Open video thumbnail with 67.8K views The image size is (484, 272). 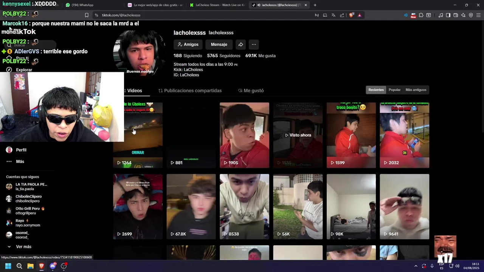coord(191,207)
